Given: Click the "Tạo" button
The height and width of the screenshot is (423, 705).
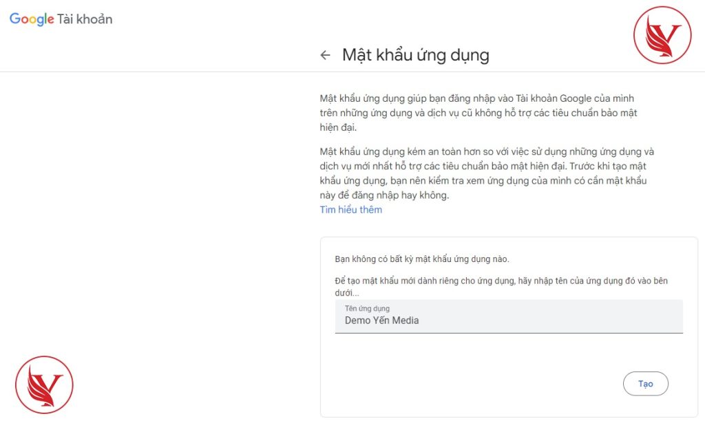Looking at the screenshot, I should pyautogui.click(x=645, y=384).
